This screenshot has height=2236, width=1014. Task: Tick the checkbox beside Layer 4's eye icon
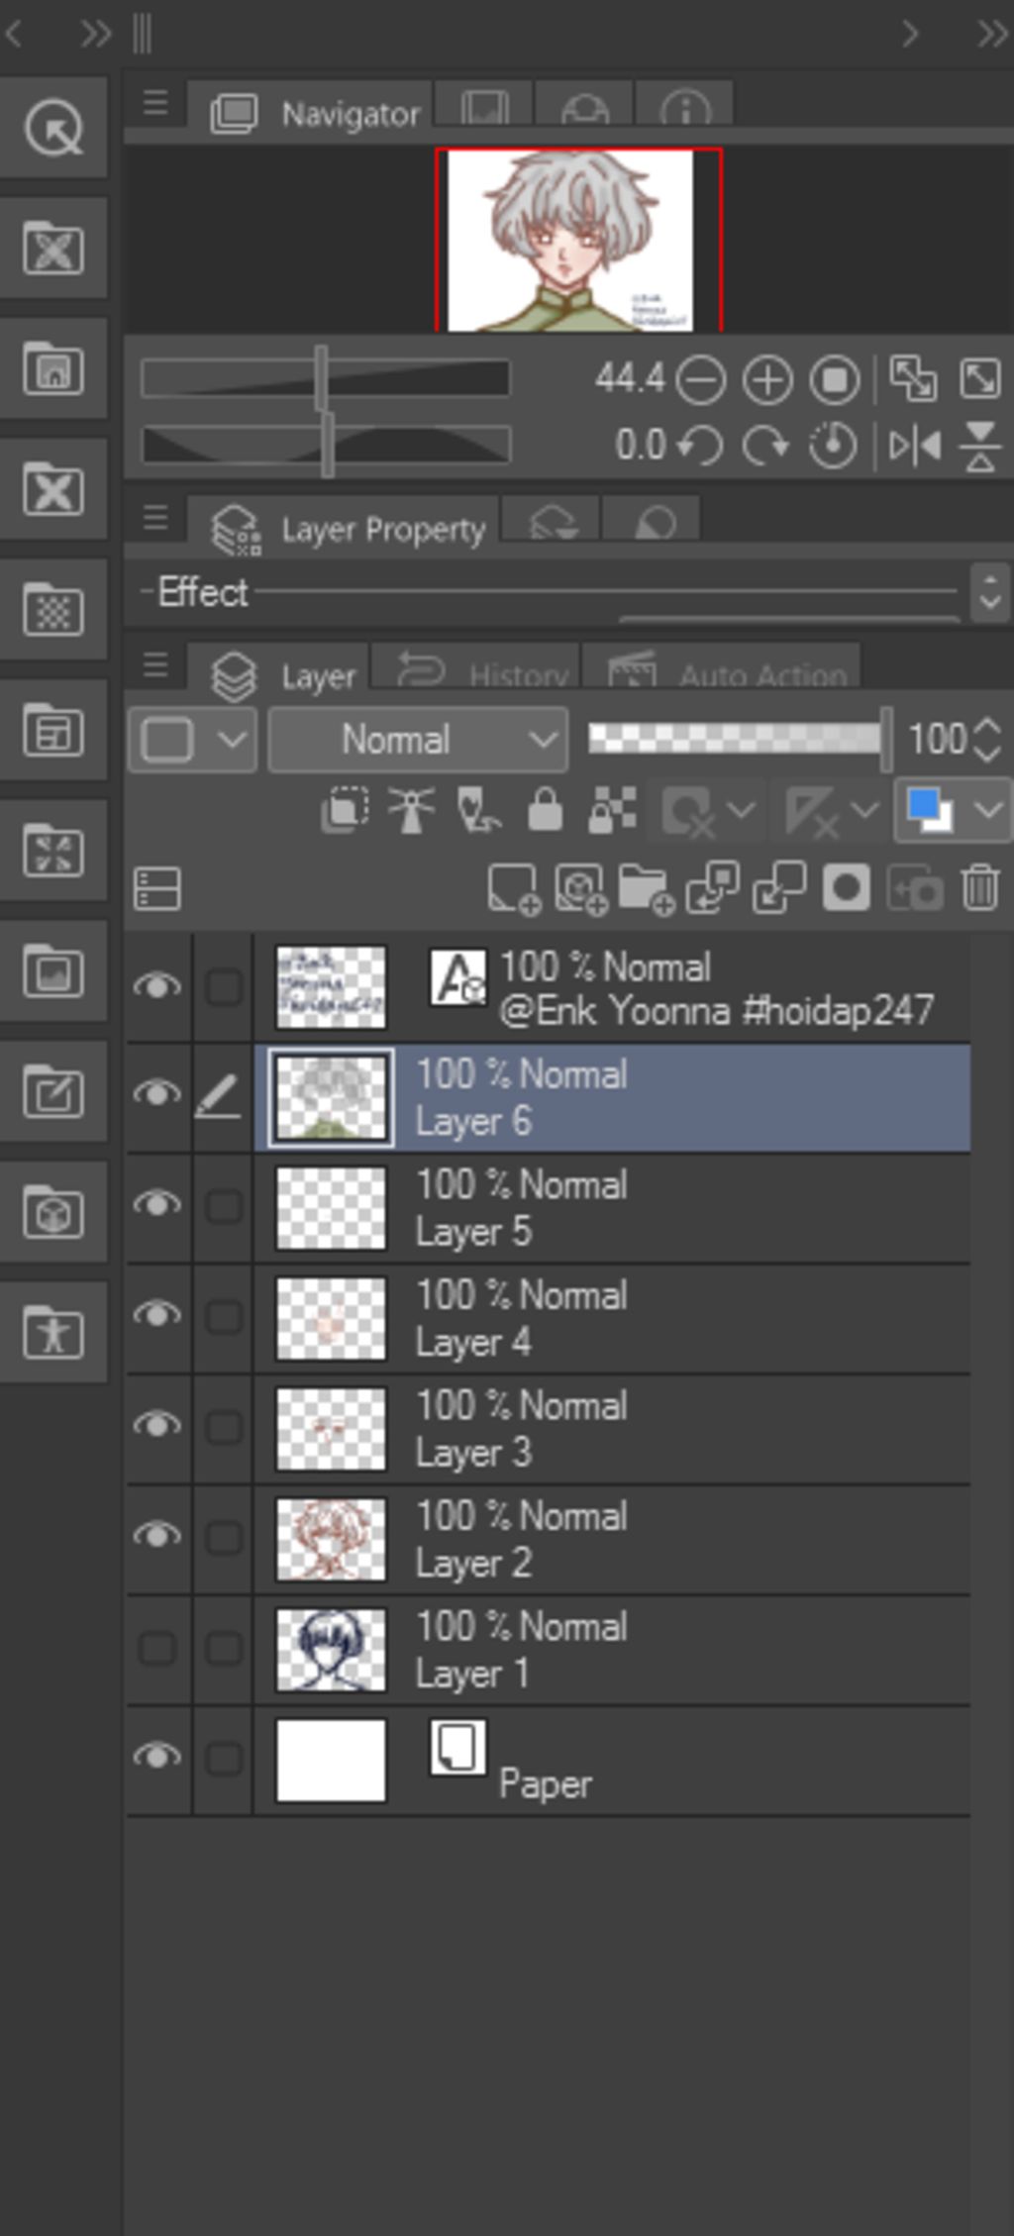(224, 1316)
